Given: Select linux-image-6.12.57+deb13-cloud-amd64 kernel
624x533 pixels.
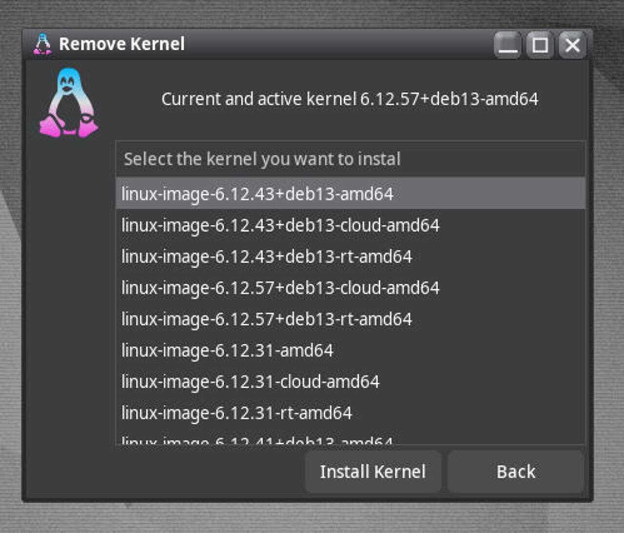Looking at the screenshot, I should click(x=351, y=287).
